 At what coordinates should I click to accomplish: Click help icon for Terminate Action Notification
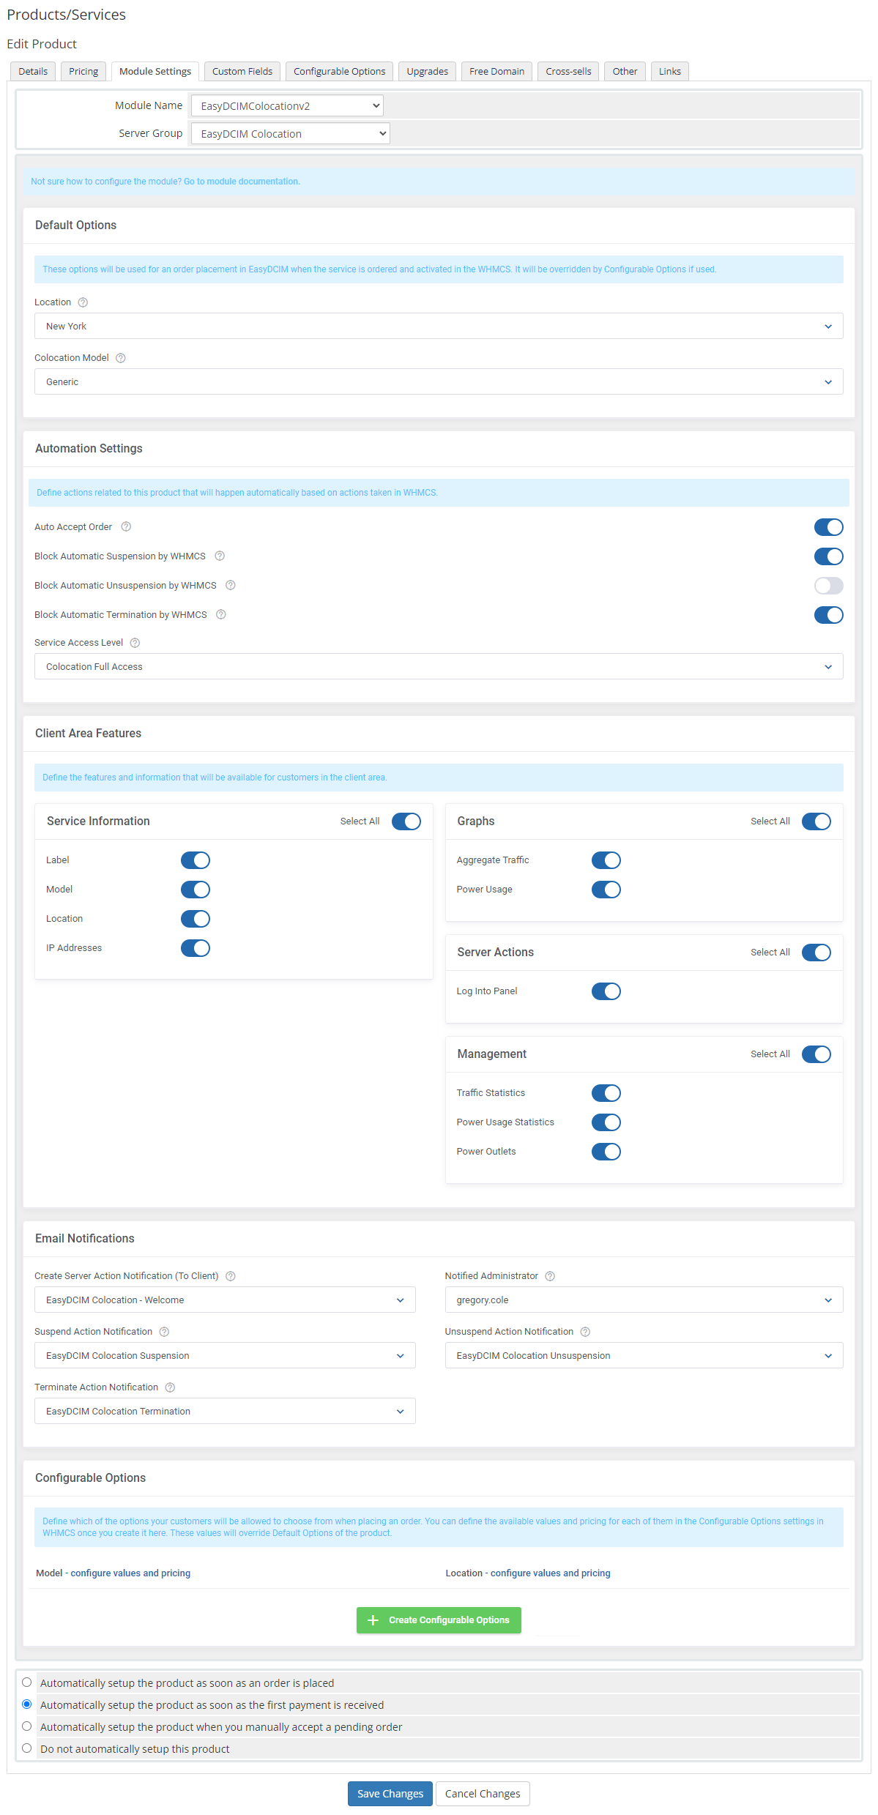170,1387
